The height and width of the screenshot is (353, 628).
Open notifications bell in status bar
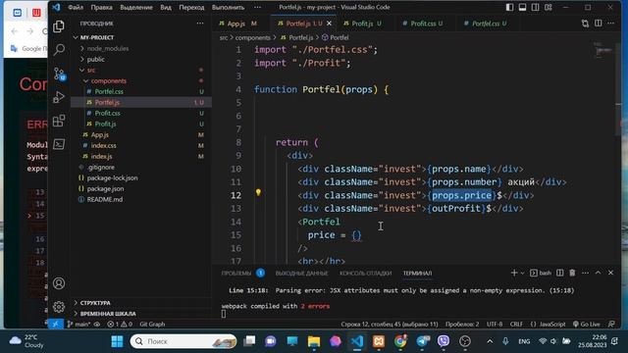611,325
